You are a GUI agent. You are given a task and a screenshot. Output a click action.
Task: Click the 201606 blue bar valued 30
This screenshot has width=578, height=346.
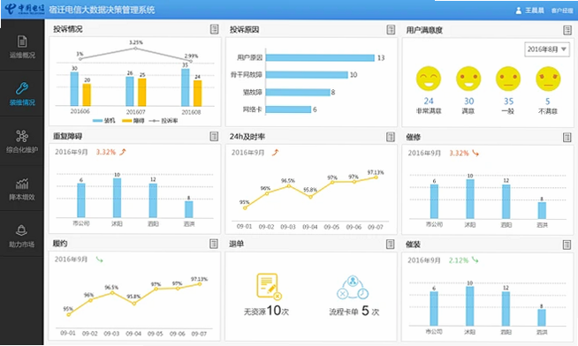click(74, 89)
